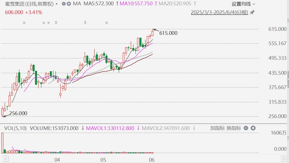289x163 pixels.
Task: Select the MA20:520.905 moving average label
Action: (x=175, y=3)
